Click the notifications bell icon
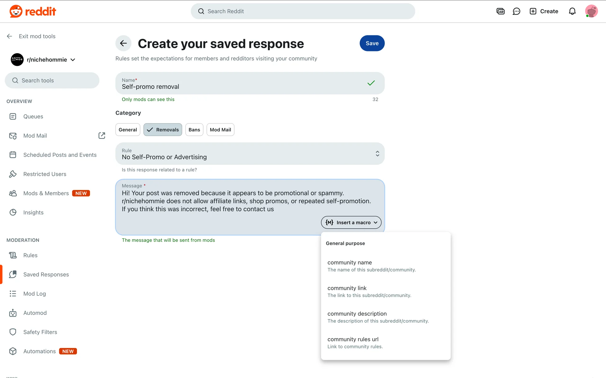Screen dimensions: 606x378 [572, 11]
